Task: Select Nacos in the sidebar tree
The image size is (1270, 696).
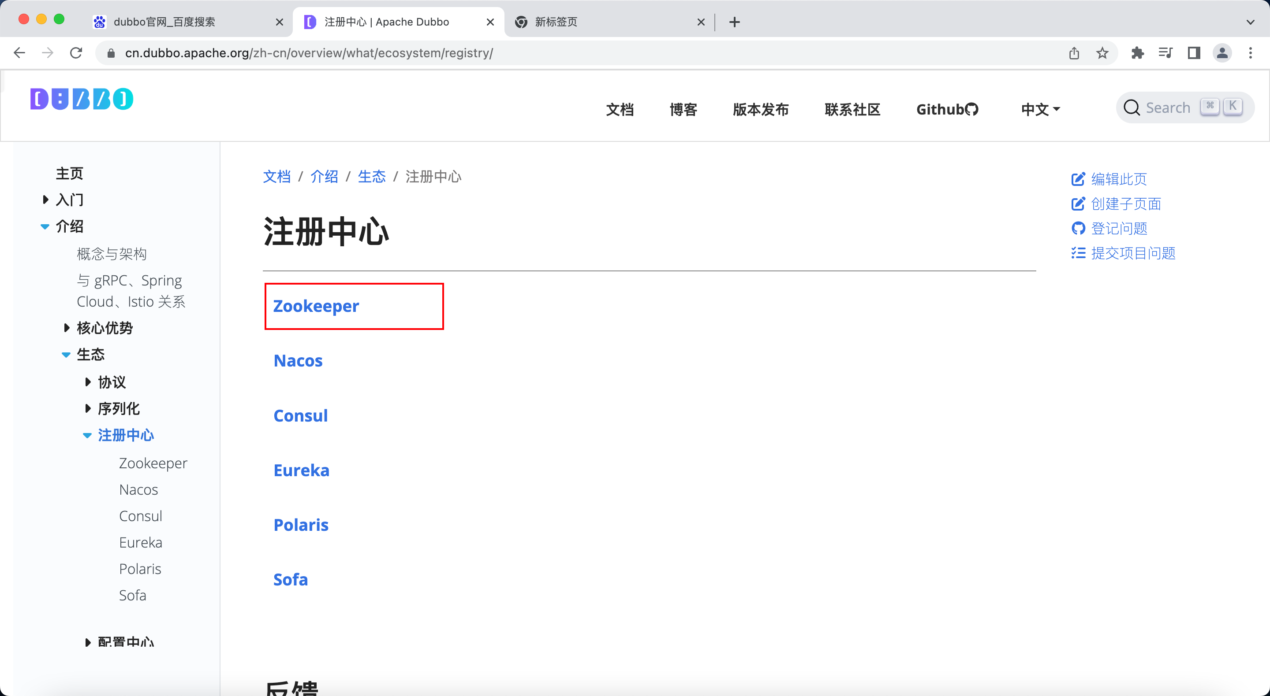Action: [x=138, y=489]
